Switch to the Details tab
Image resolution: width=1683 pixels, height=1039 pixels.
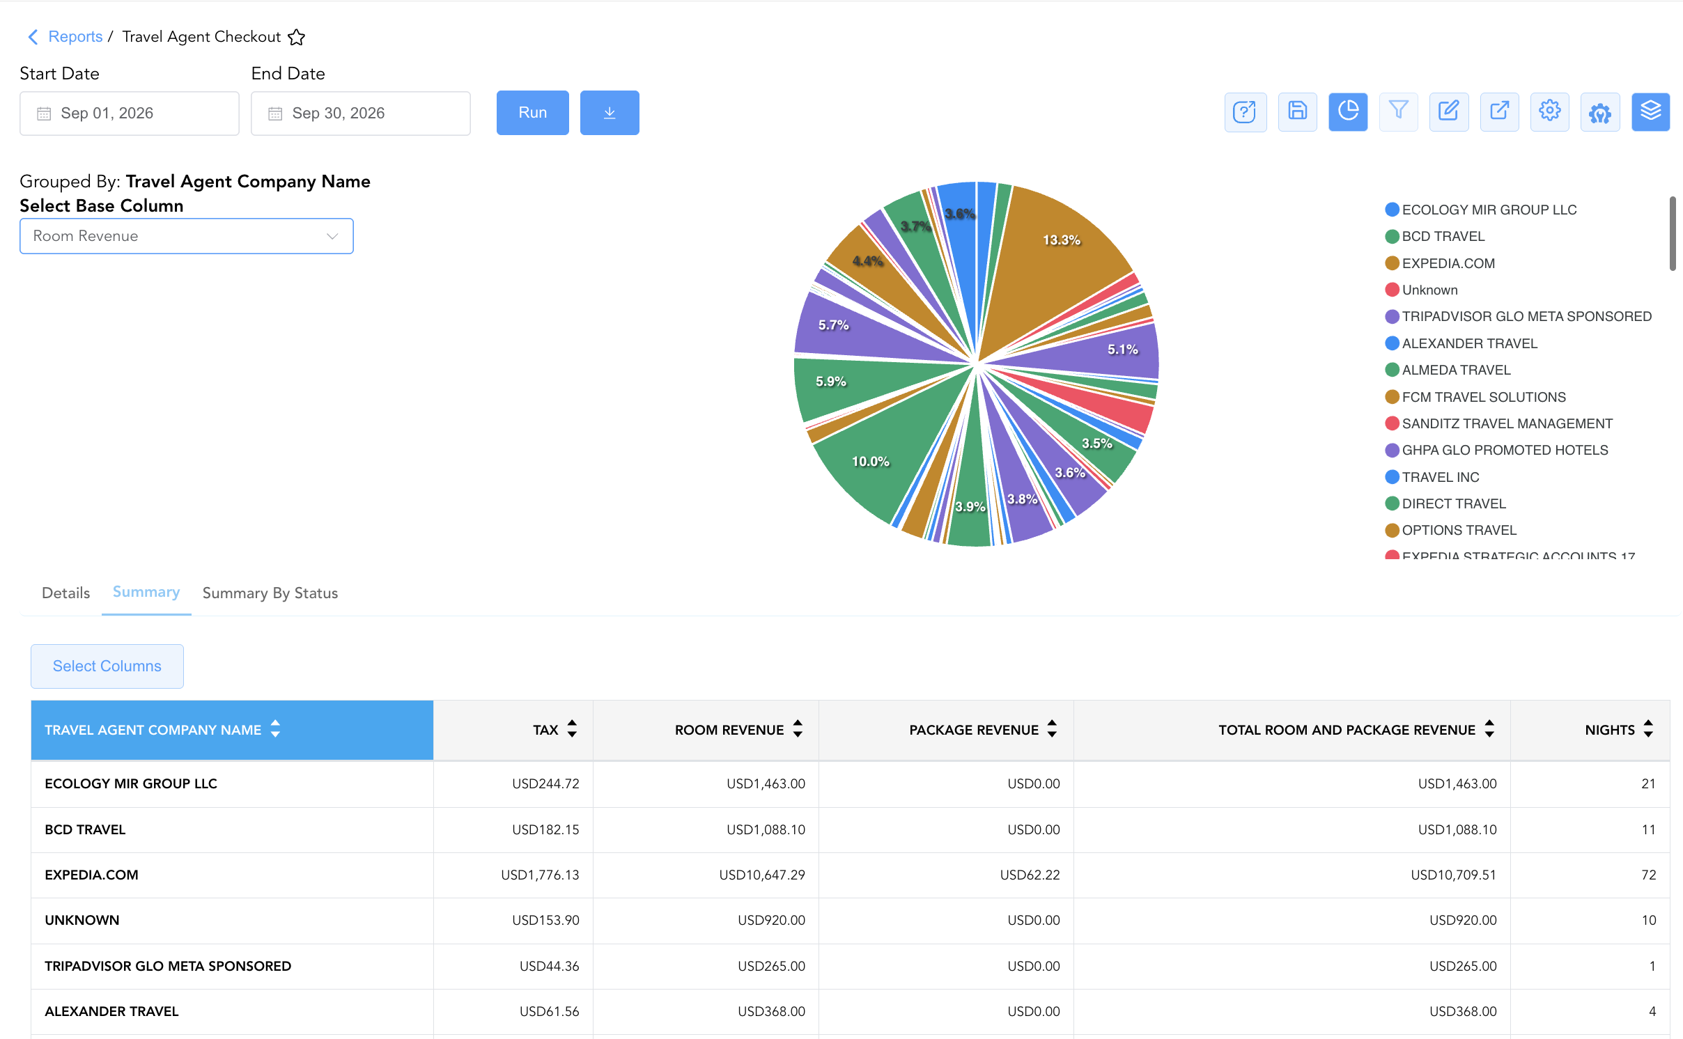click(x=66, y=593)
